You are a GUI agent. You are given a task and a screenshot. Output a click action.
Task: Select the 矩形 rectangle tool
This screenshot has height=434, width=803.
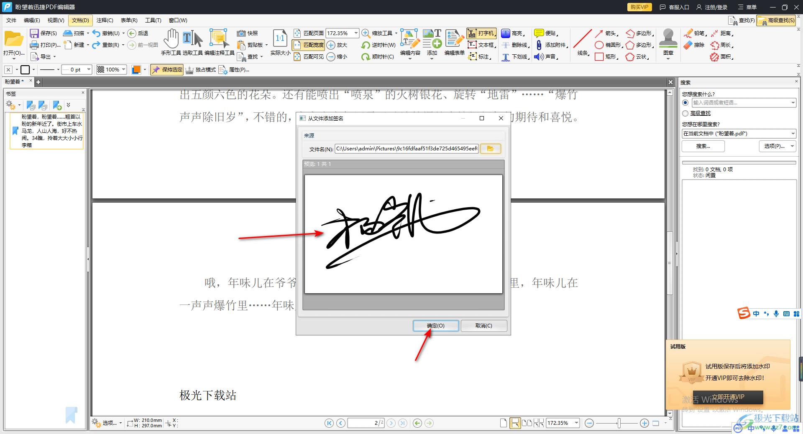(x=606, y=56)
